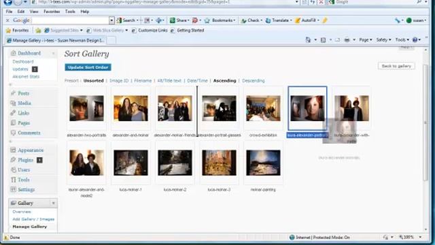Open the Page dropdown menu
The width and height of the screenshot is (435, 245).
tap(366, 40)
